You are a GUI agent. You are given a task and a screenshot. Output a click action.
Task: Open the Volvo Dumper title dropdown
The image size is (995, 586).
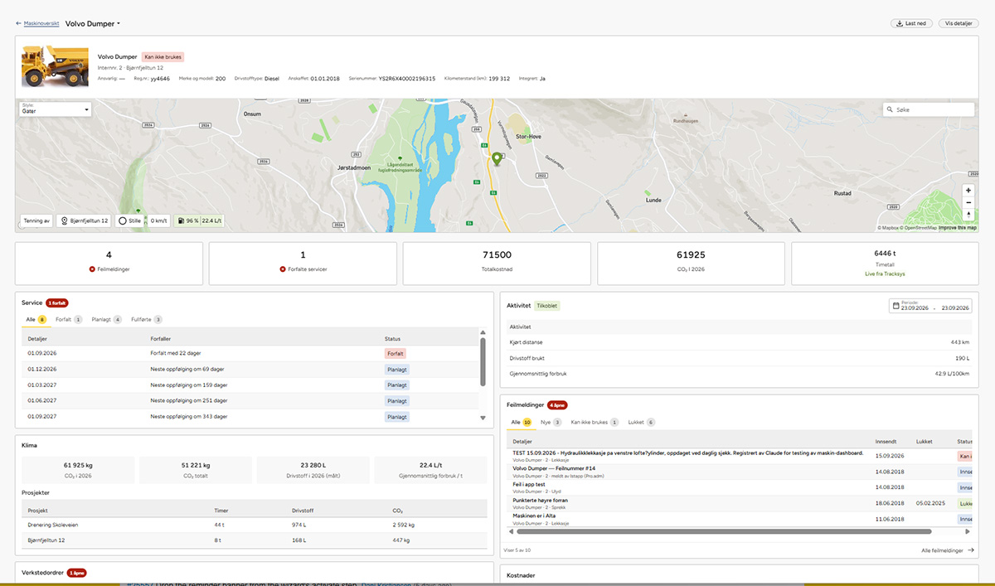(93, 24)
